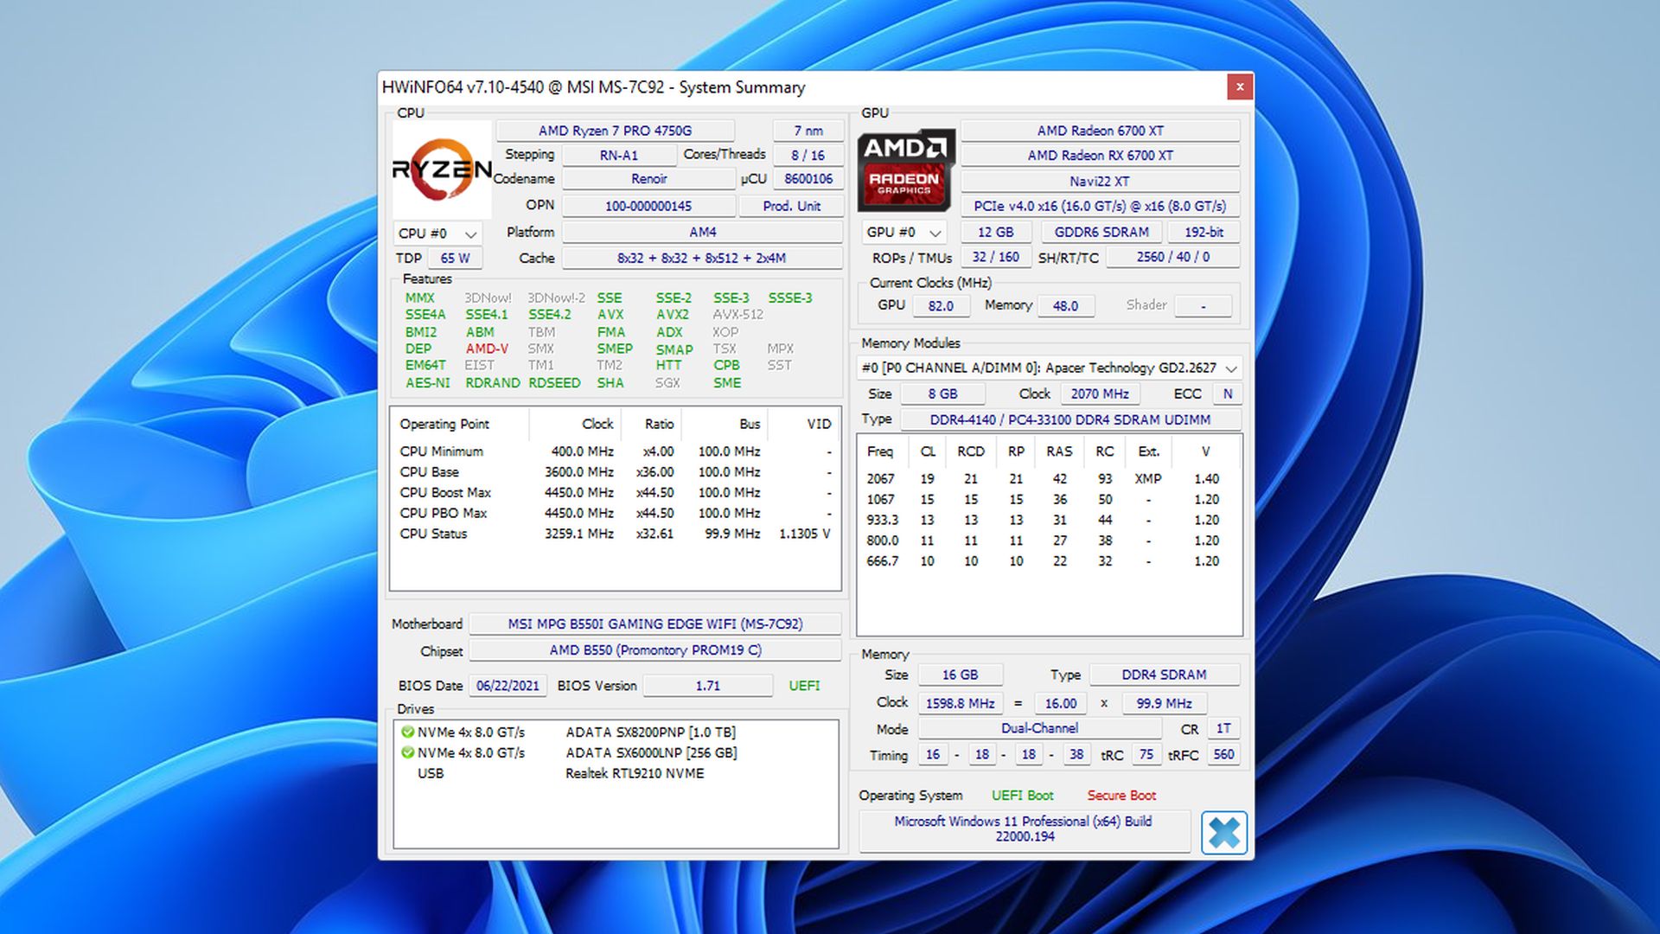The width and height of the screenshot is (1660, 934).
Task: Click the Clock column header in operating points
Action: (x=575, y=424)
